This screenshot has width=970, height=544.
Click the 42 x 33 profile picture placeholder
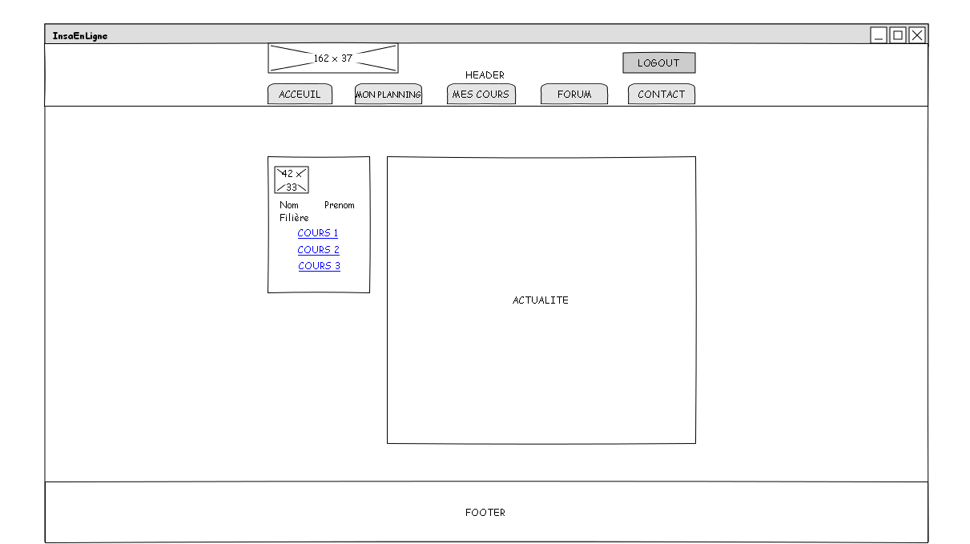click(x=292, y=180)
